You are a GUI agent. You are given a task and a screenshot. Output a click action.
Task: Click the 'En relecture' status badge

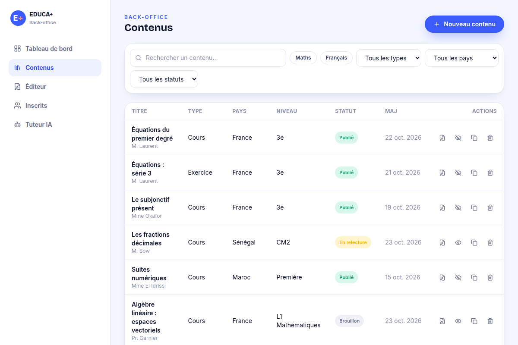(353, 242)
